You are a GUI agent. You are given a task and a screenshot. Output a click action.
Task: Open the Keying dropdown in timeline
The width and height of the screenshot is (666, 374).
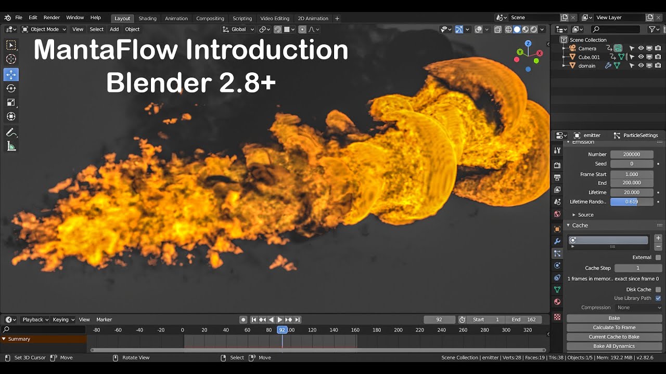(x=63, y=319)
